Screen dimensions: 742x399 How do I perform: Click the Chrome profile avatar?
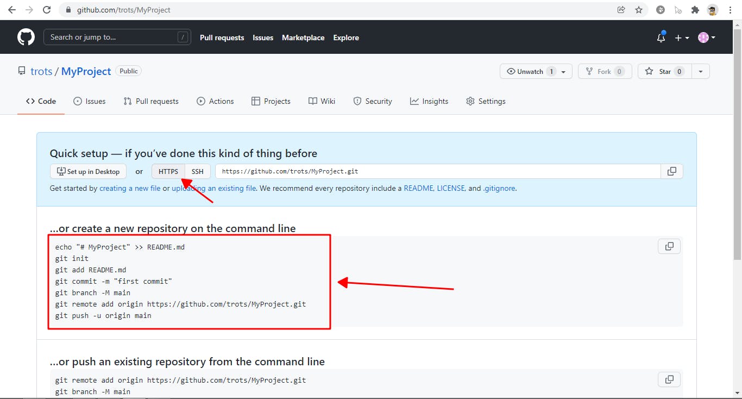713,10
